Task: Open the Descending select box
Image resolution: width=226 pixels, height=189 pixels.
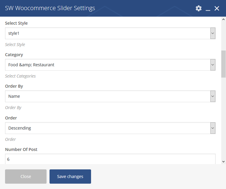Action: pos(110,128)
